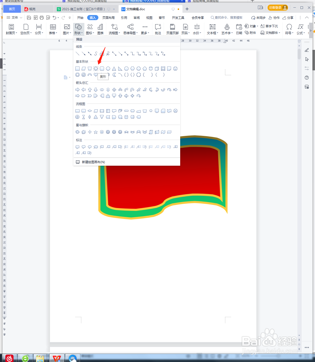The width and height of the screenshot is (315, 362).
Task: Open the 形状 shapes dropdown
Action: pyautogui.click(x=78, y=29)
